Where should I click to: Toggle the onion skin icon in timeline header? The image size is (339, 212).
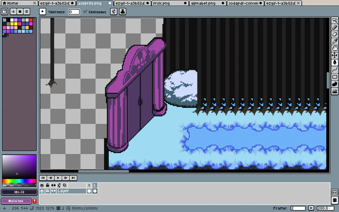click(x=65, y=185)
